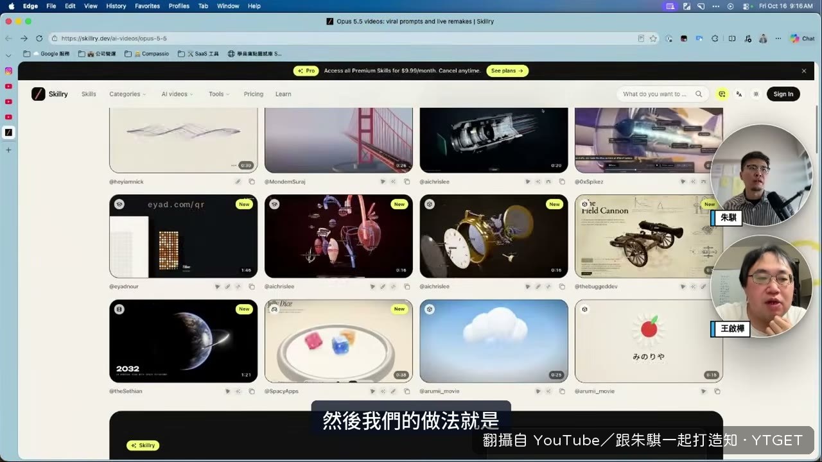Open the Profiles menu

179,6
